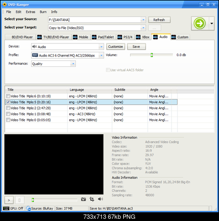The height and width of the screenshot is (221, 219).
Task: Play the preview video
Action: click(x=9, y=200)
